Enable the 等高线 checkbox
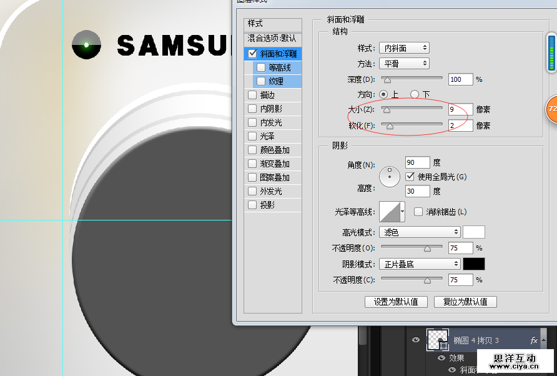This screenshot has width=557, height=376. click(261, 67)
